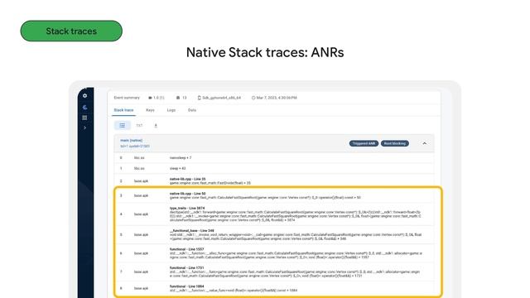
Task: Select frame 0 nanosleep + 7
Action: click(274, 158)
